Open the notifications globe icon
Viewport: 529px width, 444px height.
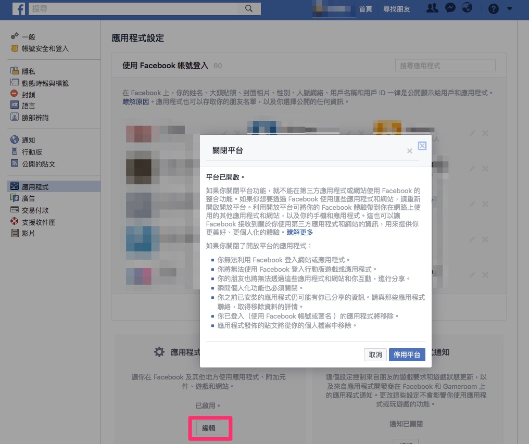coord(467,8)
